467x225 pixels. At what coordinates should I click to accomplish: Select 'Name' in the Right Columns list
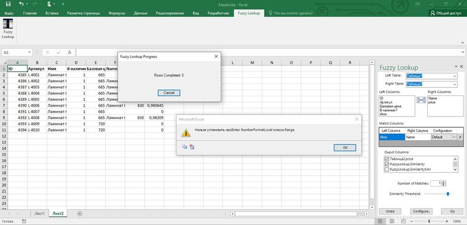[433, 98]
